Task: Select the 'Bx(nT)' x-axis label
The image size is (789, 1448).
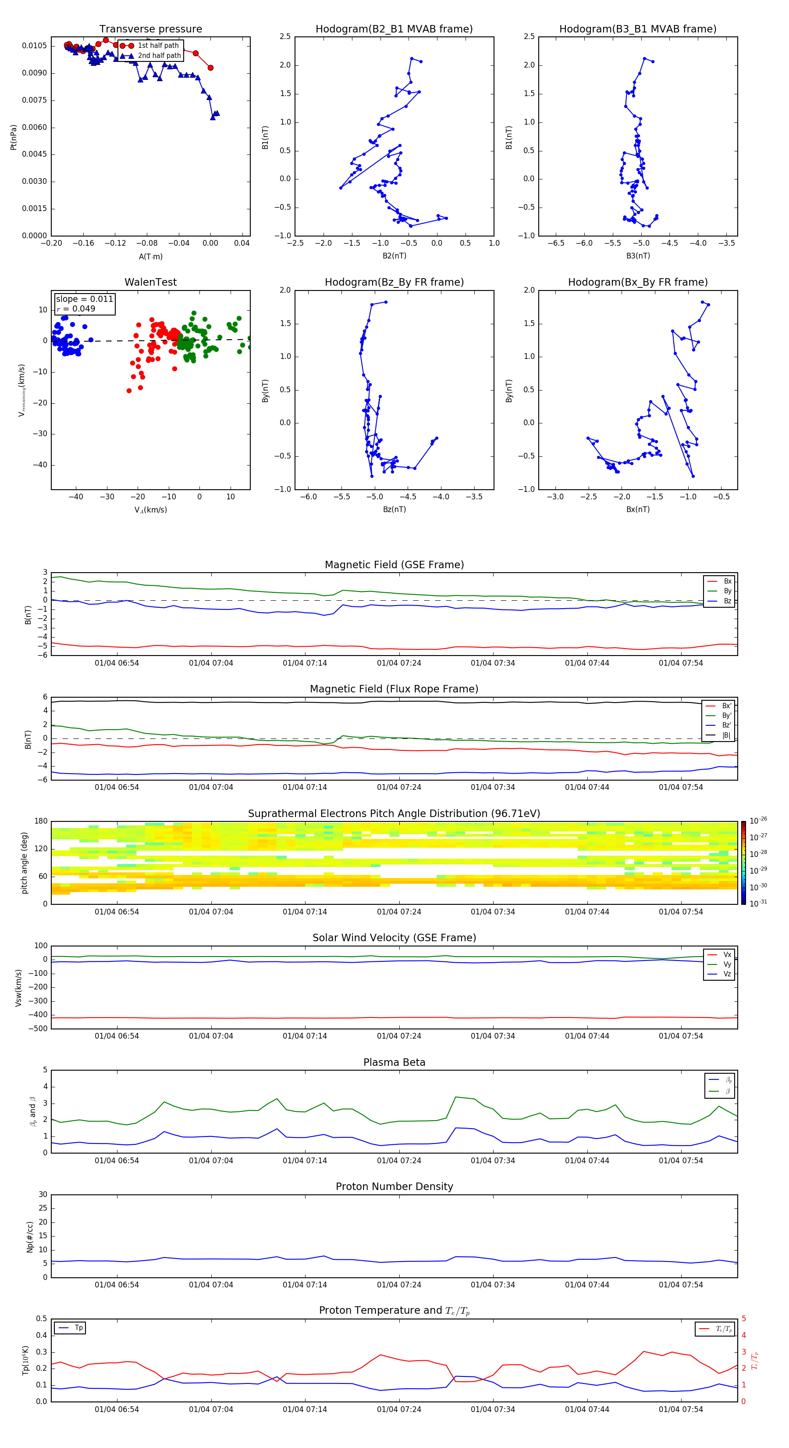Action: pyautogui.click(x=638, y=510)
